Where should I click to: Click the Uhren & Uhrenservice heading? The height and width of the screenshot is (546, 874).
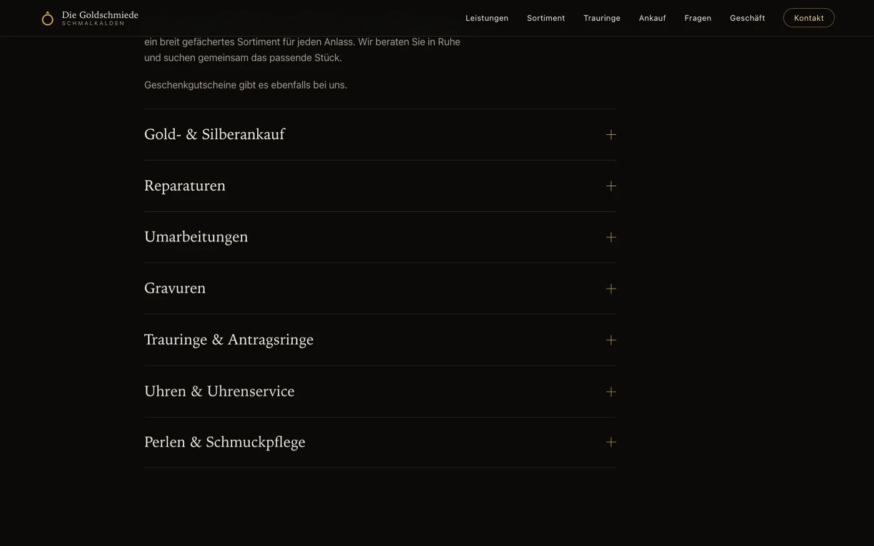(219, 392)
